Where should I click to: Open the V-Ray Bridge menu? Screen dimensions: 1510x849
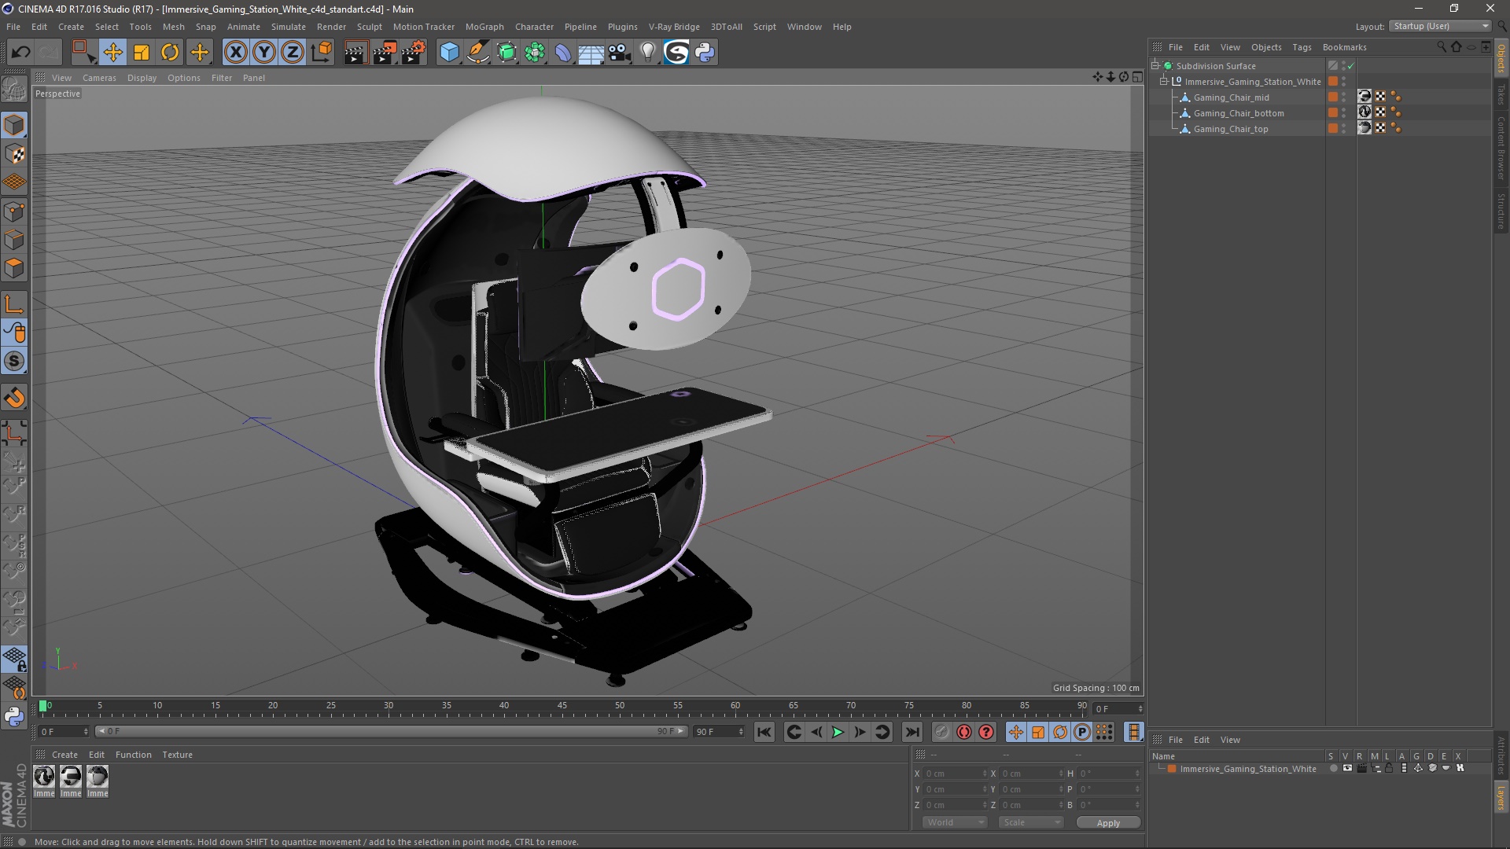click(x=674, y=27)
